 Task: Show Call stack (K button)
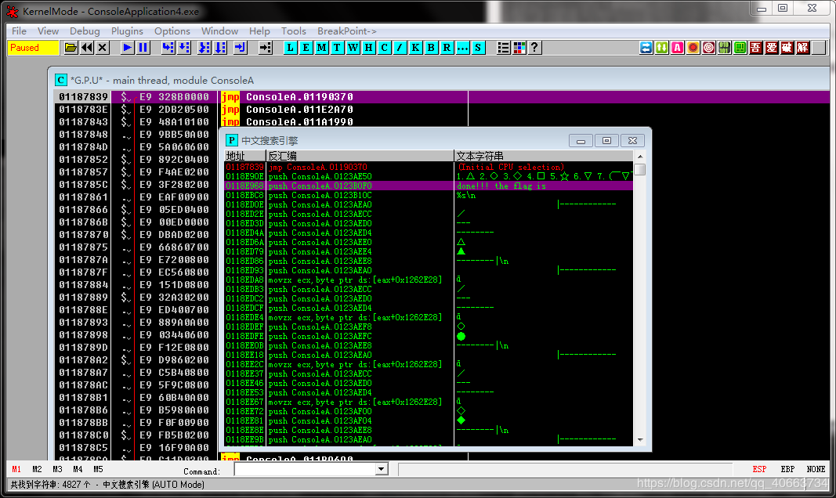click(x=415, y=48)
